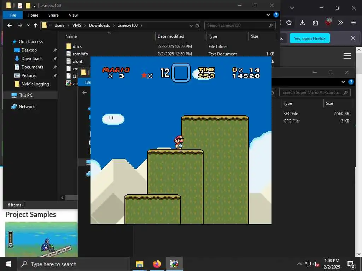This screenshot has width=362, height=271.
Task: Select This PC in navigation pane
Action: (25, 95)
